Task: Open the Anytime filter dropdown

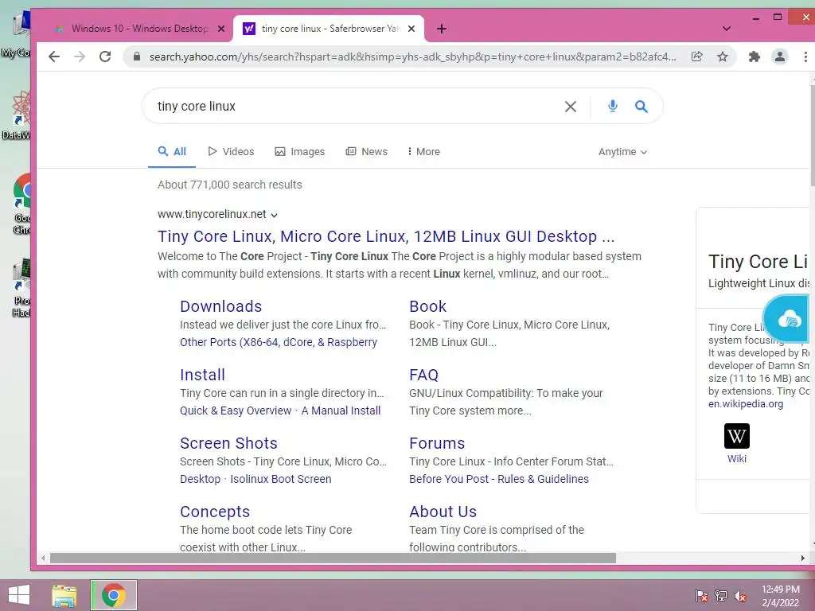Action: (x=622, y=152)
